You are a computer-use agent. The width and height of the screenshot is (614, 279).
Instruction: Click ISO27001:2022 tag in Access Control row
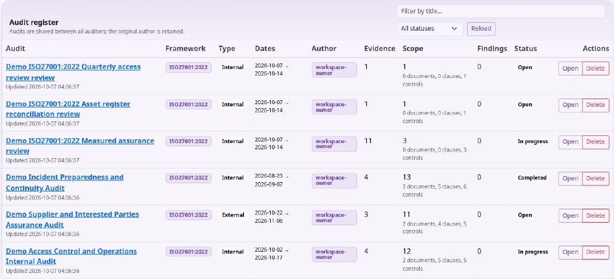(x=188, y=252)
